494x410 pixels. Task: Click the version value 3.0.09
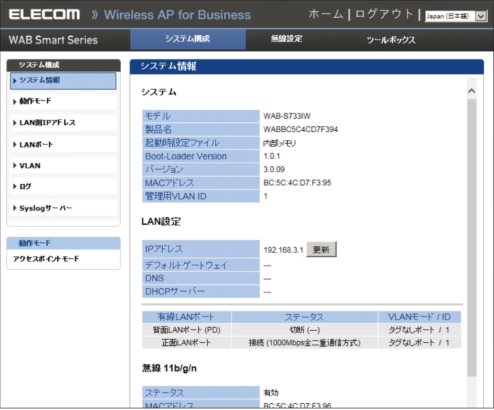click(x=274, y=170)
